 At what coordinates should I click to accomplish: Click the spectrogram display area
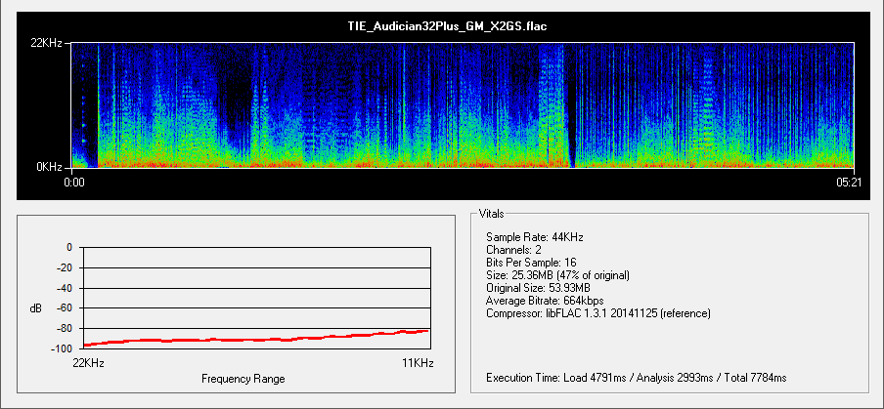point(464,104)
